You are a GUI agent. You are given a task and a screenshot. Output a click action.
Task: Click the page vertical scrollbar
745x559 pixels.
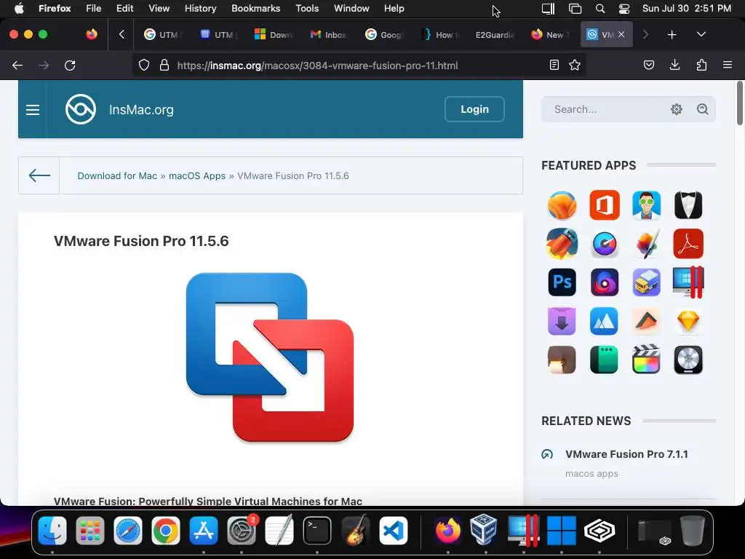point(740,103)
